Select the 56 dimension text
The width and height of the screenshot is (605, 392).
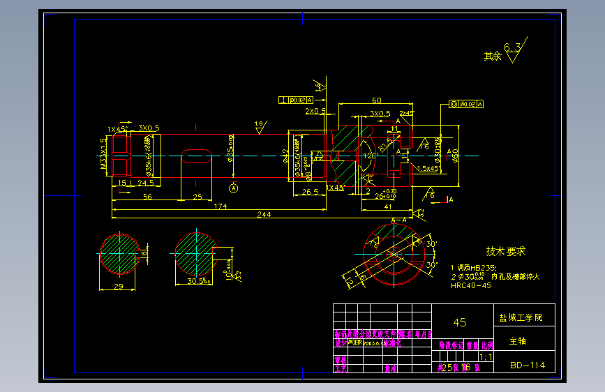[148, 197]
